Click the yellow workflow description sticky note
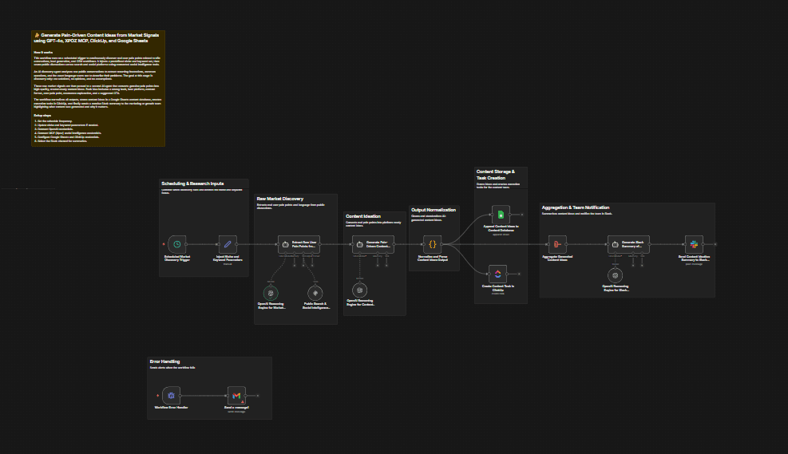Image resolution: width=788 pixels, height=454 pixels. coord(97,88)
